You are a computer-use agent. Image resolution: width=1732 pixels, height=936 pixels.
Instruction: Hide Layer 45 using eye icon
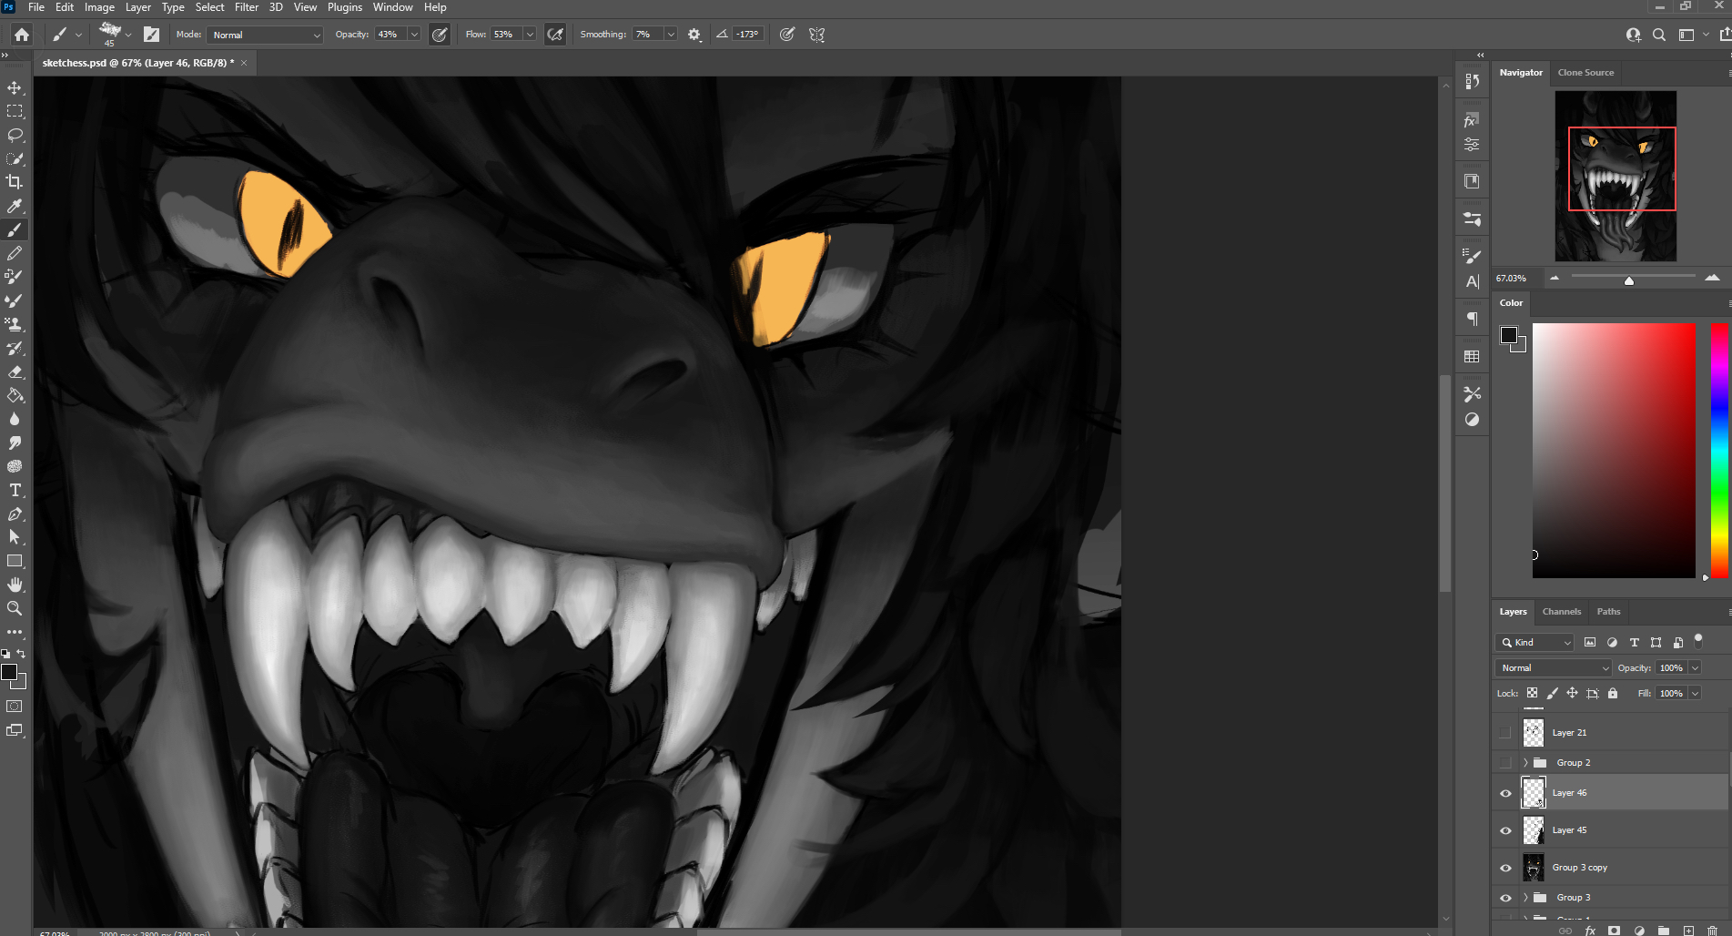pyautogui.click(x=1505, y=830)
